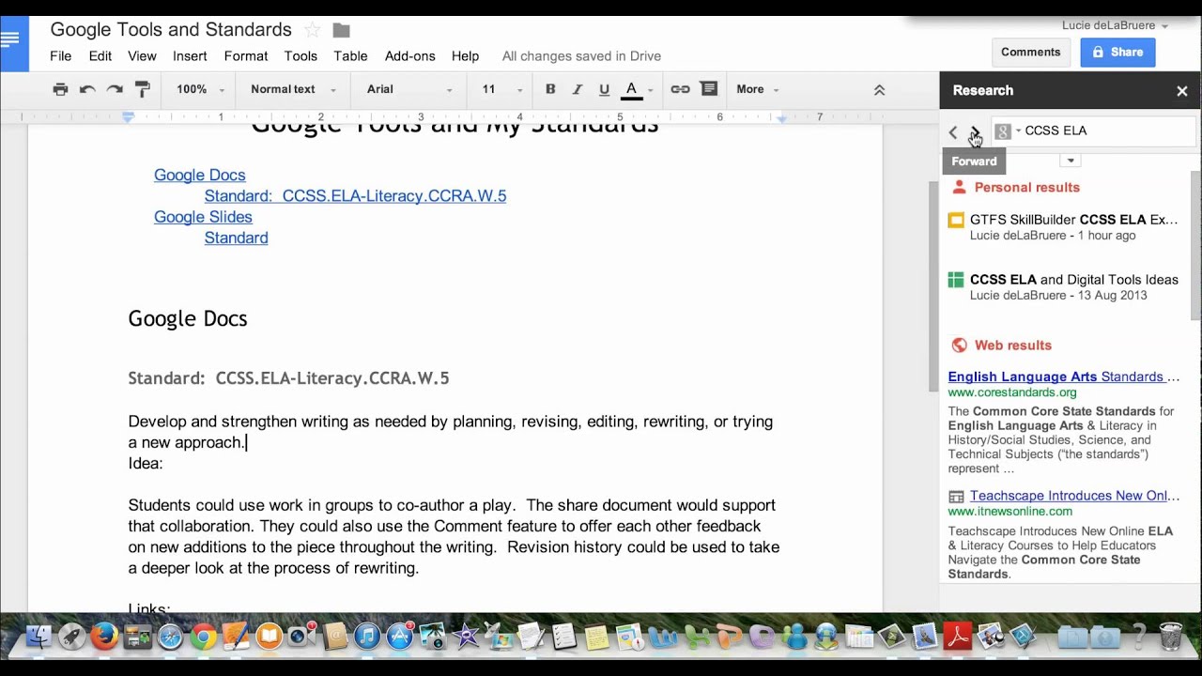The height and width of the screenshot is (676, 1202).
Task: Open Lucie deLaBruere account menu
Action: click(x=1115, y=25)
